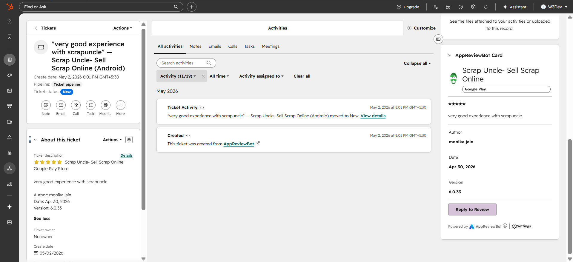Open the development code icon in sidebar
573x262 pixels.
pyautogui.click(x=10, y=222)
